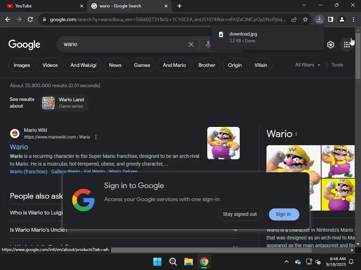Click the mariowiki.com URL breadcrumb

point(57,137)
